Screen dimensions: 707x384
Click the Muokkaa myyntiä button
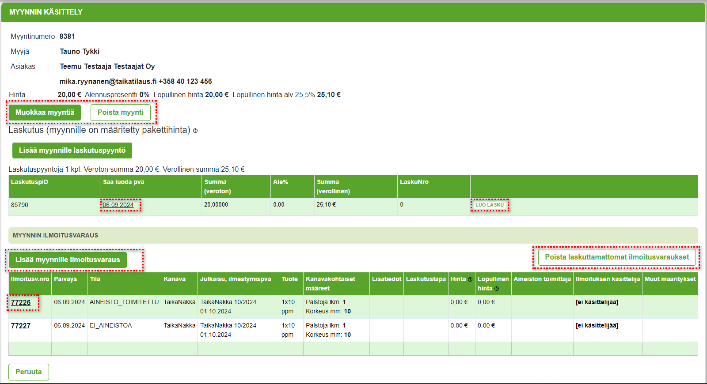[45, 113]
